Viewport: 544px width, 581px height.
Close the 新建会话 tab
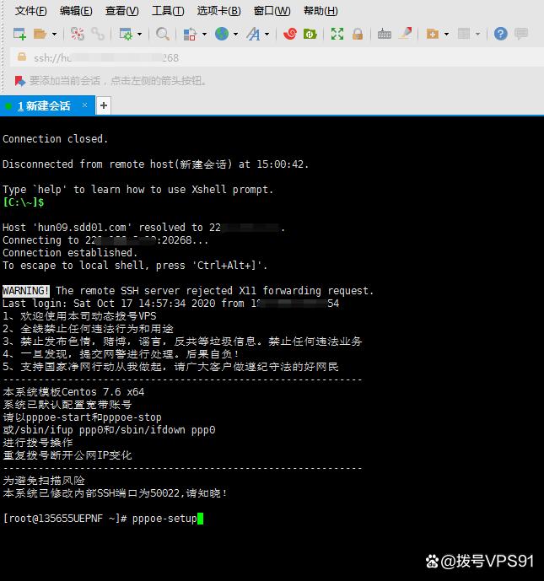pos(85,105)
